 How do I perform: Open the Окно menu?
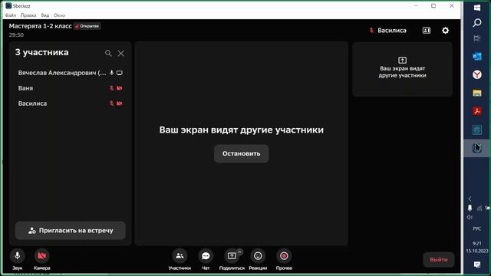59,15
